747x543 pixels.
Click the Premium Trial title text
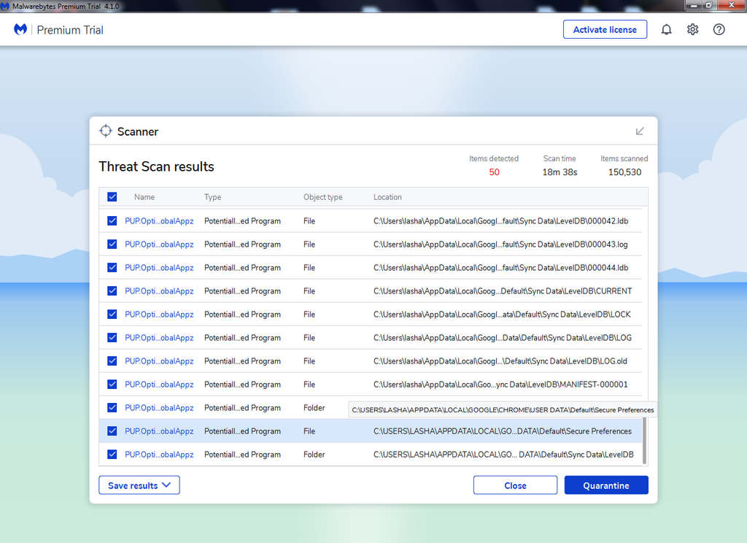[70, 30]
